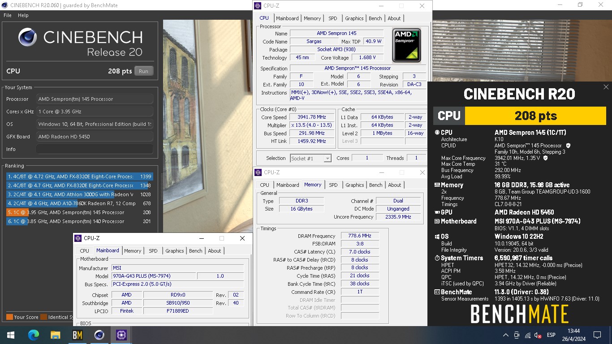The height and width of the screenshot is (344, 612).
Task: Click the CPU-Z title icon of the Mainboard window
Action: point(78,238)
